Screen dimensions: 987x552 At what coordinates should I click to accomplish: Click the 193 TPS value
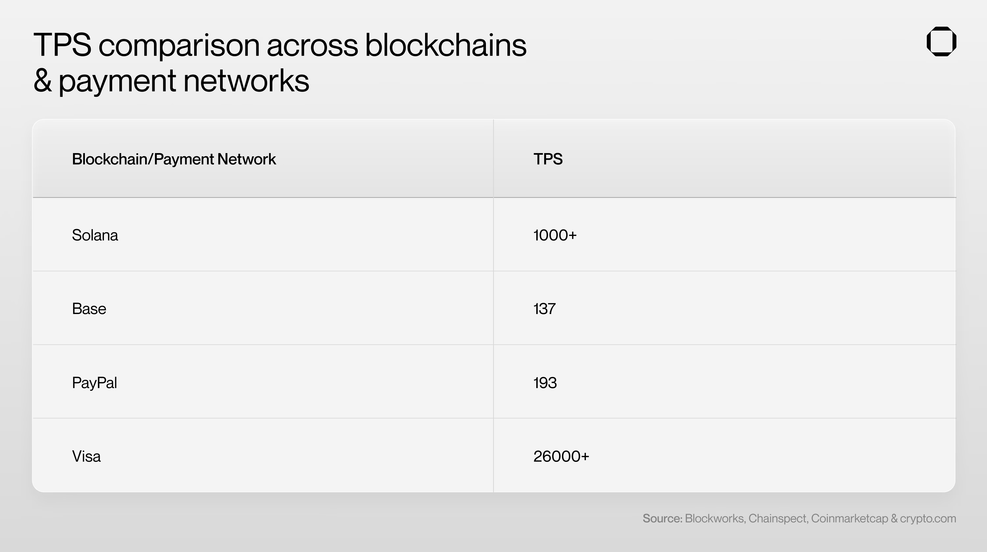click(x=545, y=382)
